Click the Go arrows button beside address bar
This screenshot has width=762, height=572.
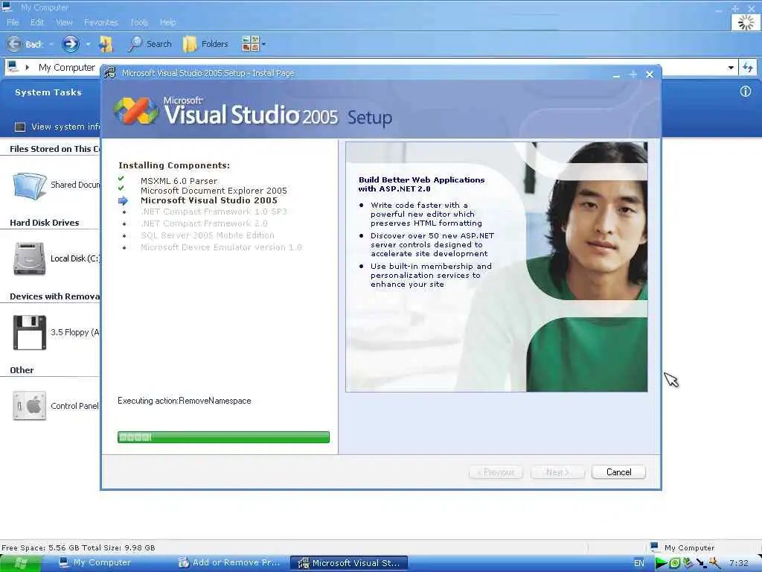pyautogui.click(x=748, y=68)
